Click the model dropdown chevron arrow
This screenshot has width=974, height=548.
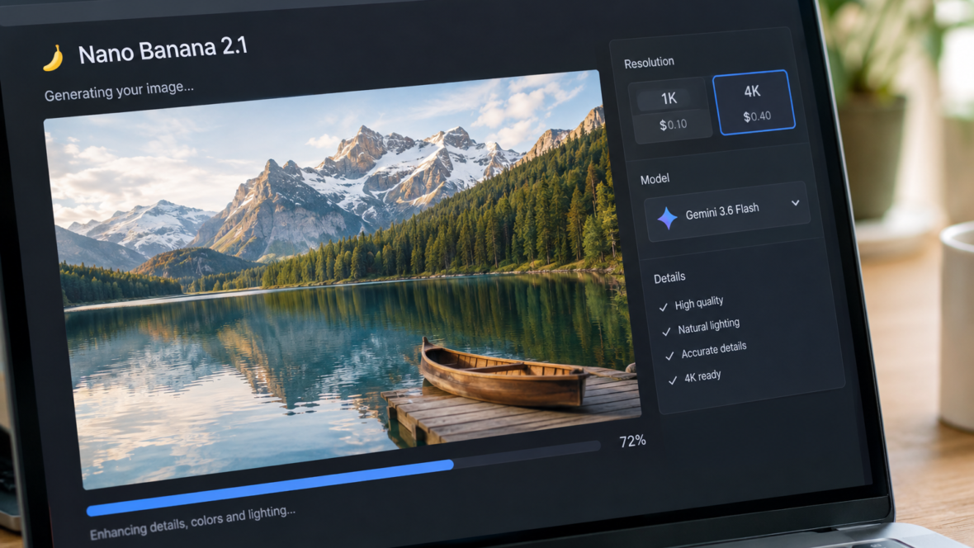pos(795,203)
